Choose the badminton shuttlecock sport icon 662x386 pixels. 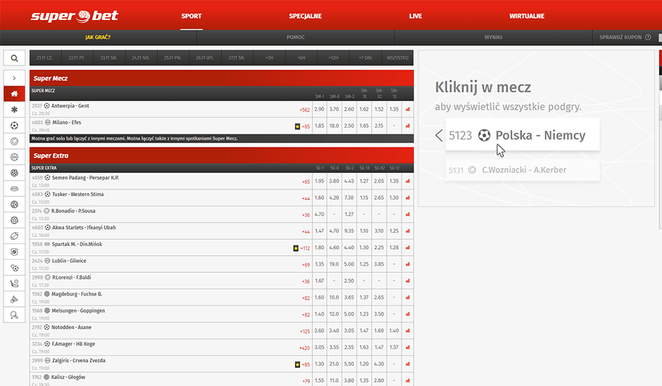14,300
